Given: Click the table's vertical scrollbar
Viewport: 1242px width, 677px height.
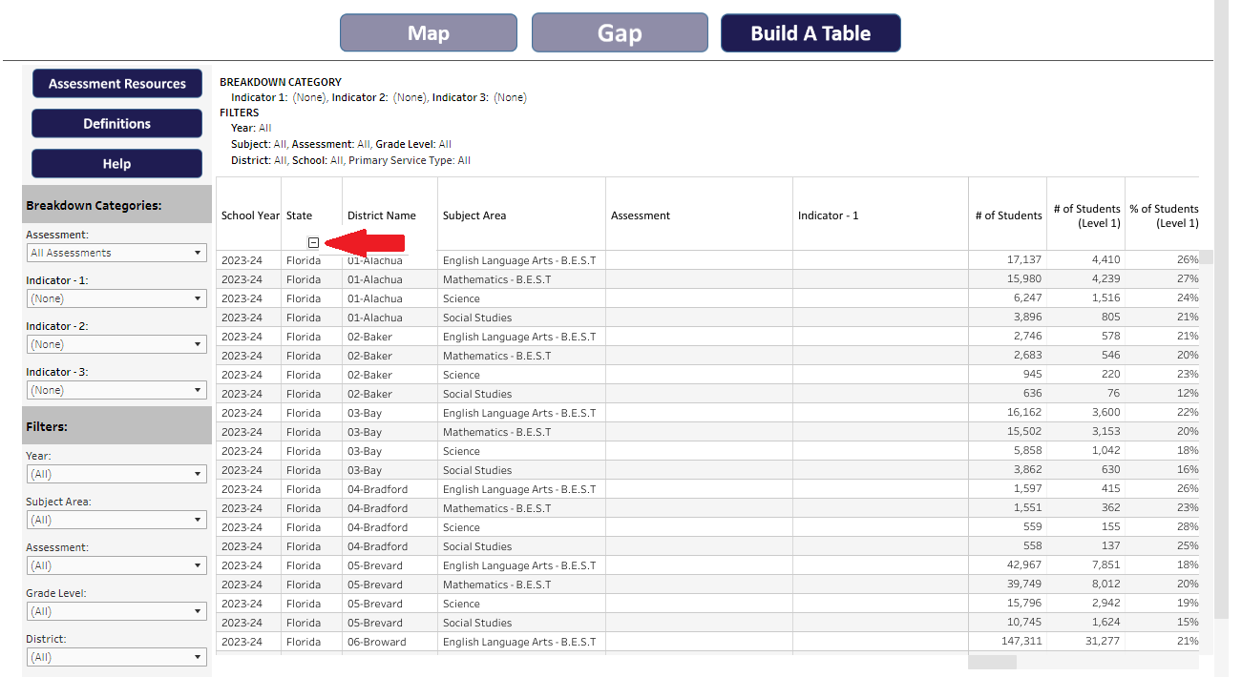Looking at the screenshot, I should click(x=1206, y=257).
